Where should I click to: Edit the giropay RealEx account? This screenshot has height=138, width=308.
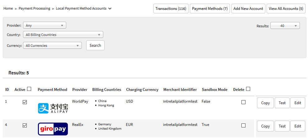point(297,126)
